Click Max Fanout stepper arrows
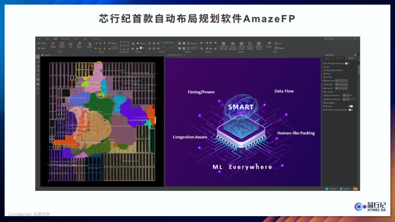This screenshot has width=395, height=222. tap(346, 88)
